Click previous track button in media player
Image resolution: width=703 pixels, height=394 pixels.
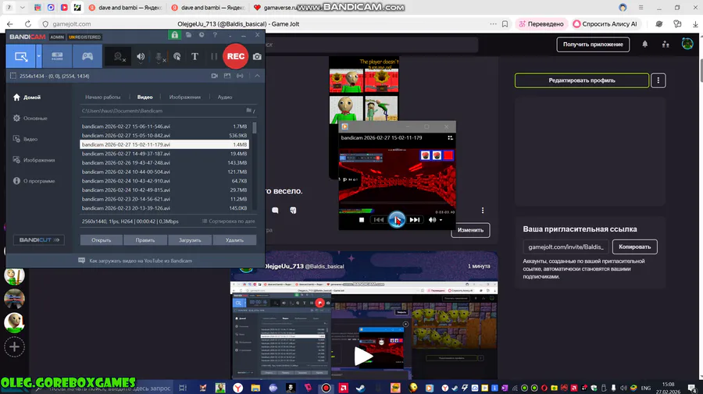click(379, 220)
